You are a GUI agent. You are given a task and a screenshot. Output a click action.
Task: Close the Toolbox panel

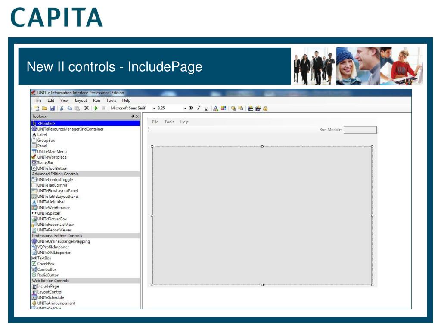pos(137,116)
